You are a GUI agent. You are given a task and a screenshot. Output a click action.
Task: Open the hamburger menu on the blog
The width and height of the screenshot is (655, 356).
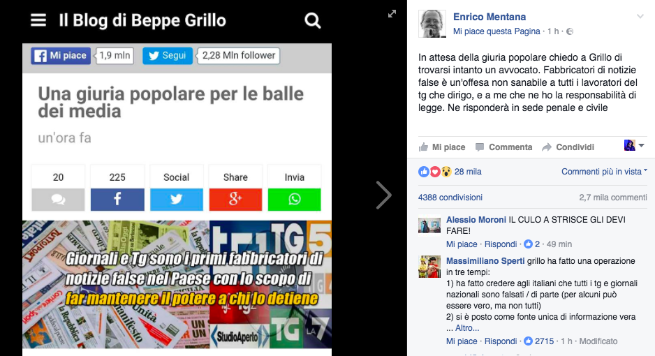click(38, 20)
